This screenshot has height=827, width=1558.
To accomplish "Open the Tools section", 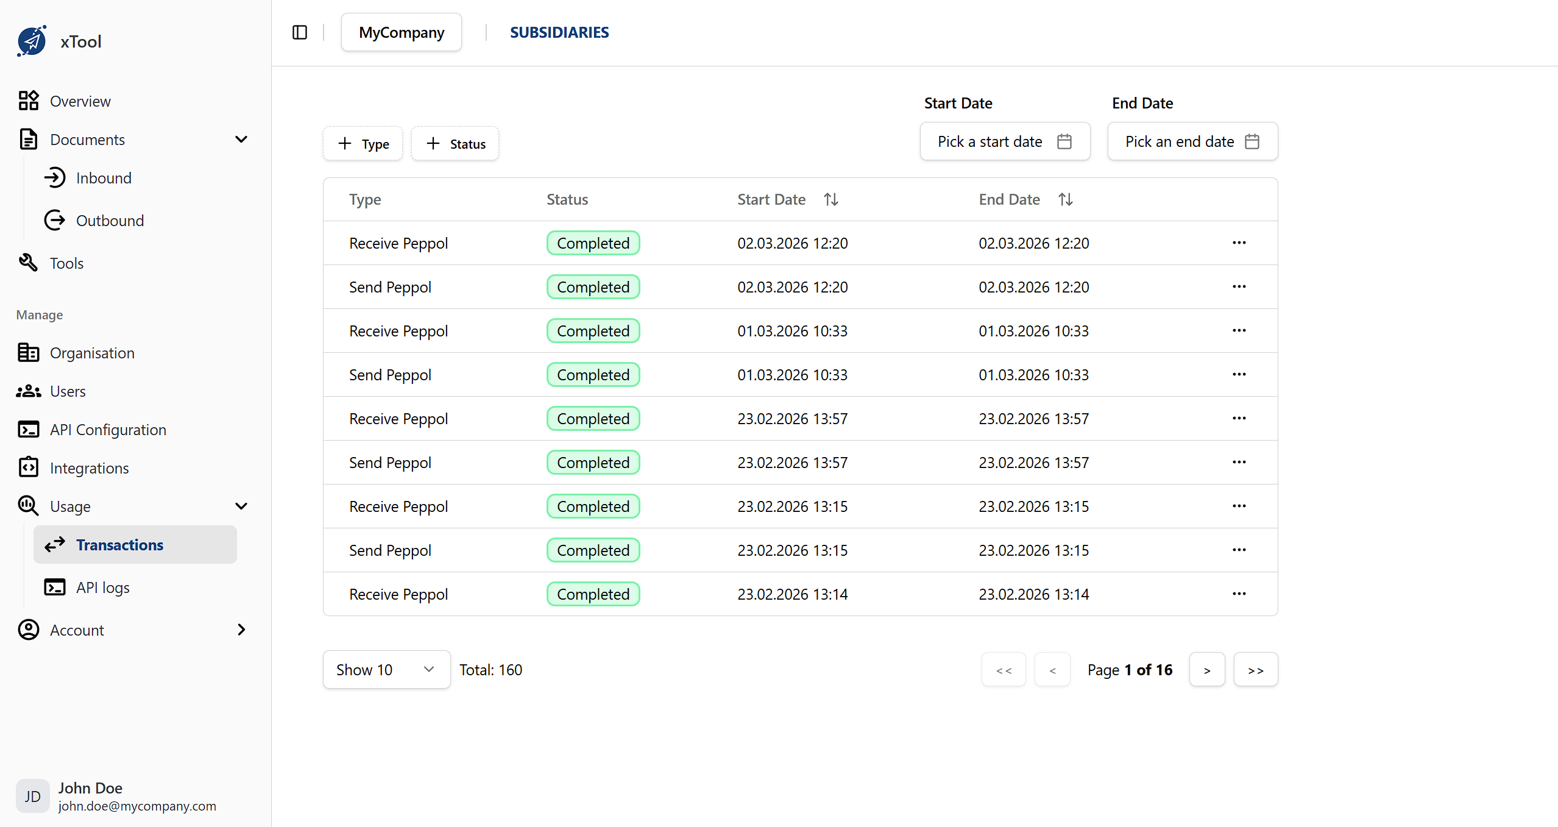I will coord(66,263).
